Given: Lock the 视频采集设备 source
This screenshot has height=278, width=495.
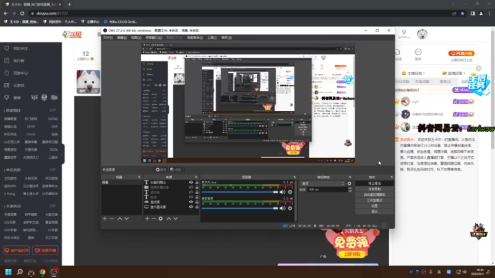Looking at the screenshot, I should point(197,187).
